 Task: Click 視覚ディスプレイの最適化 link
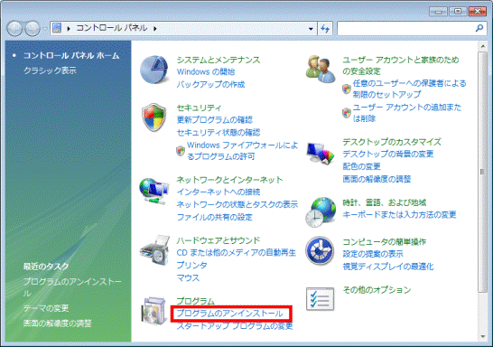pyautogui.click(x=388, y=267)
